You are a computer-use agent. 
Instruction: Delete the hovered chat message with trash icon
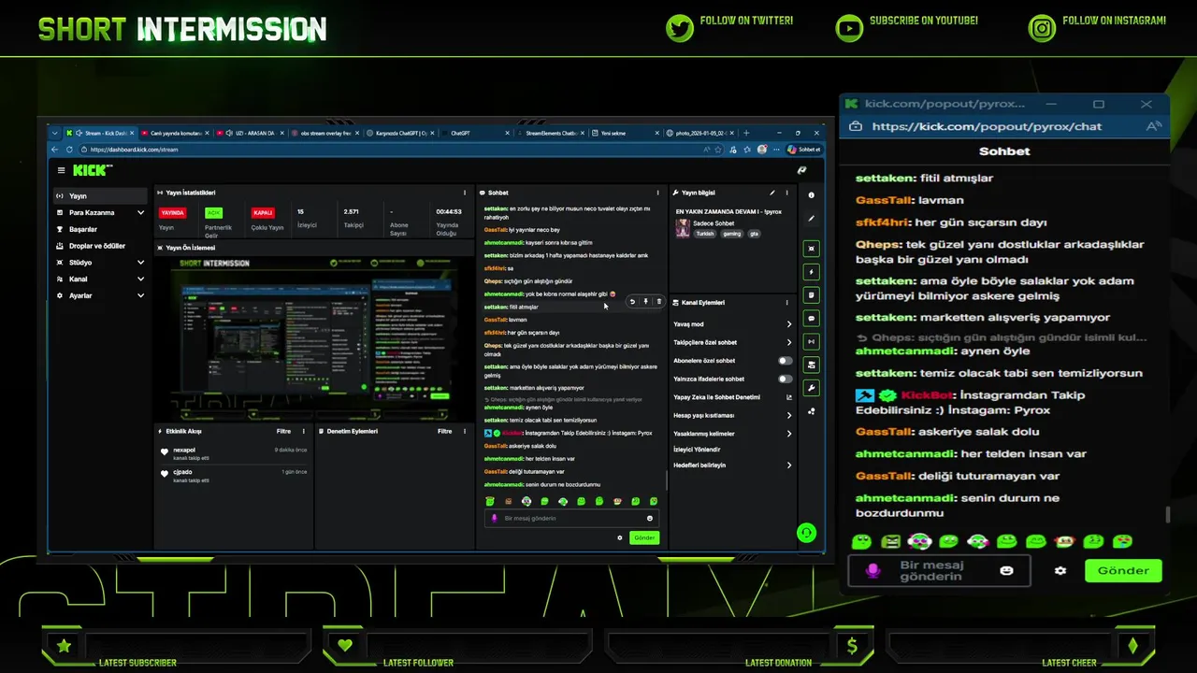click(x=658, y=302)
